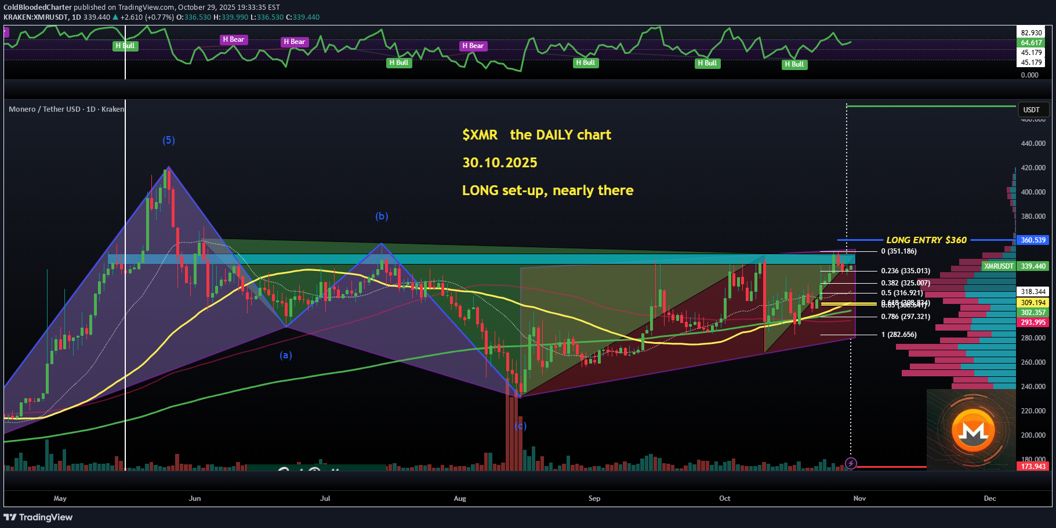Click the alert lightning bolt icon on the chart
This screenshot has width=1056, height=528.
point(851,463)
